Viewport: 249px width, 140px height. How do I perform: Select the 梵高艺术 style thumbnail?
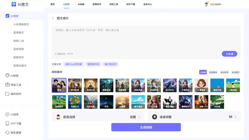coord(75,102)
